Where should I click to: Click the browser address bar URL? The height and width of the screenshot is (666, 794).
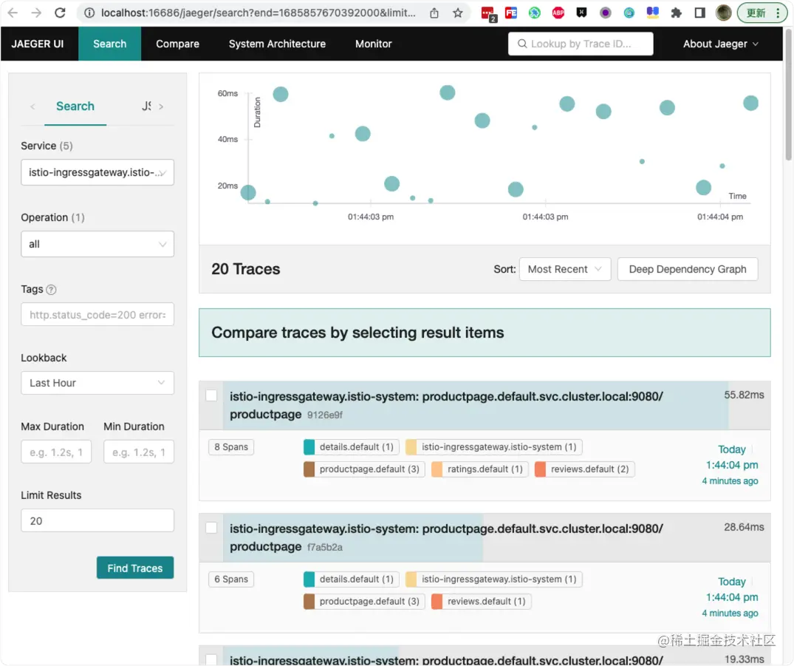coord(258,13)
